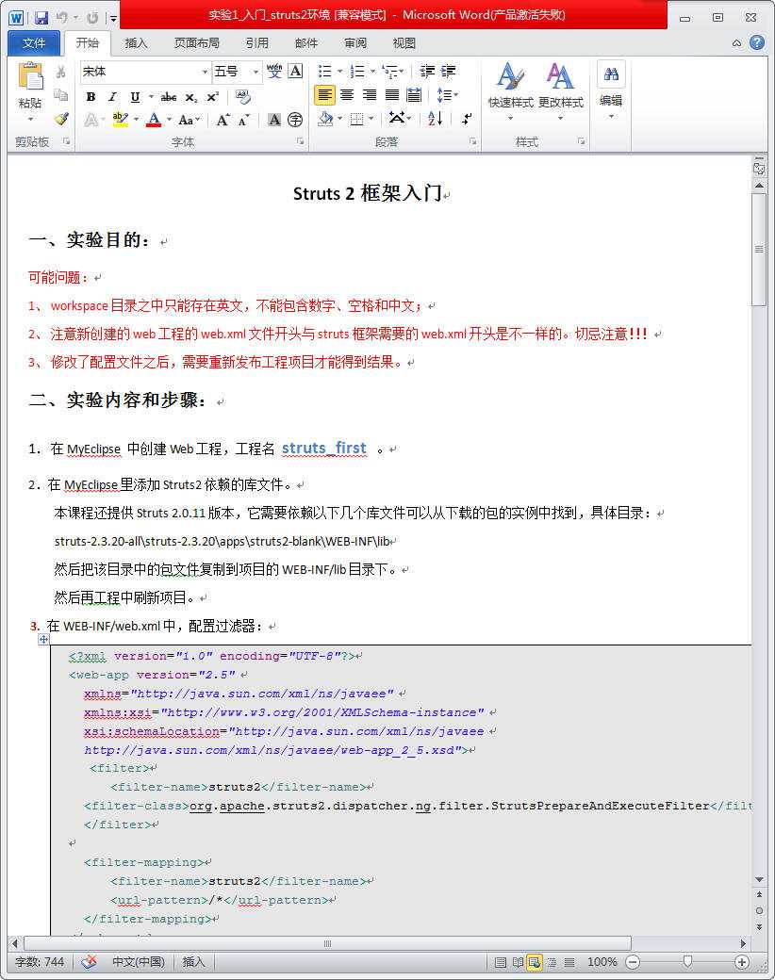Viewport: 775px width, 980px height.
Task: Click the Copy icon in clipboard group
Action: point(60,95)
